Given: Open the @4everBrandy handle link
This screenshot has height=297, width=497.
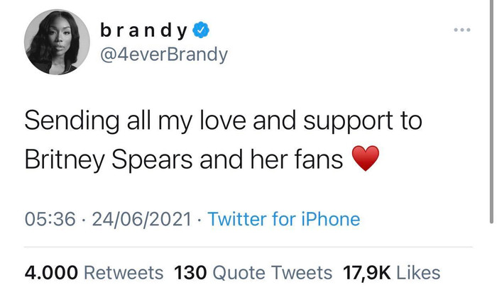Looking at the screenshot, I should click(165, 54).
